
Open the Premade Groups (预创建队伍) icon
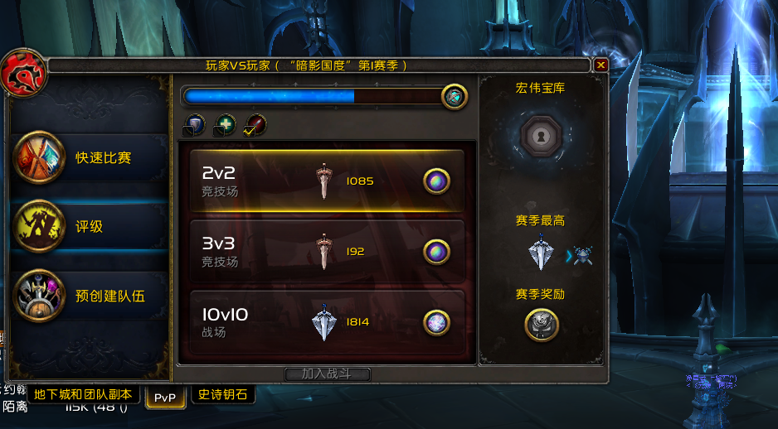[39, 296]
